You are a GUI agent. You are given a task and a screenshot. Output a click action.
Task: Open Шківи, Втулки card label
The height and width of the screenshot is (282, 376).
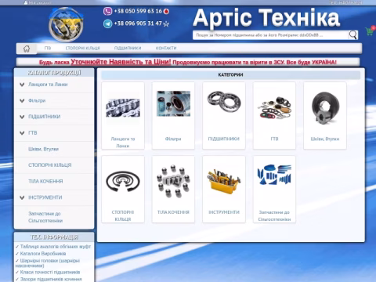pyautogui.click(x=325, y=139)
